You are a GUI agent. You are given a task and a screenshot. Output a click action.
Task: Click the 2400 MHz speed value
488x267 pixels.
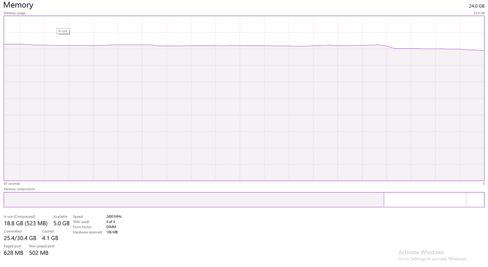[x=114, y=216]
